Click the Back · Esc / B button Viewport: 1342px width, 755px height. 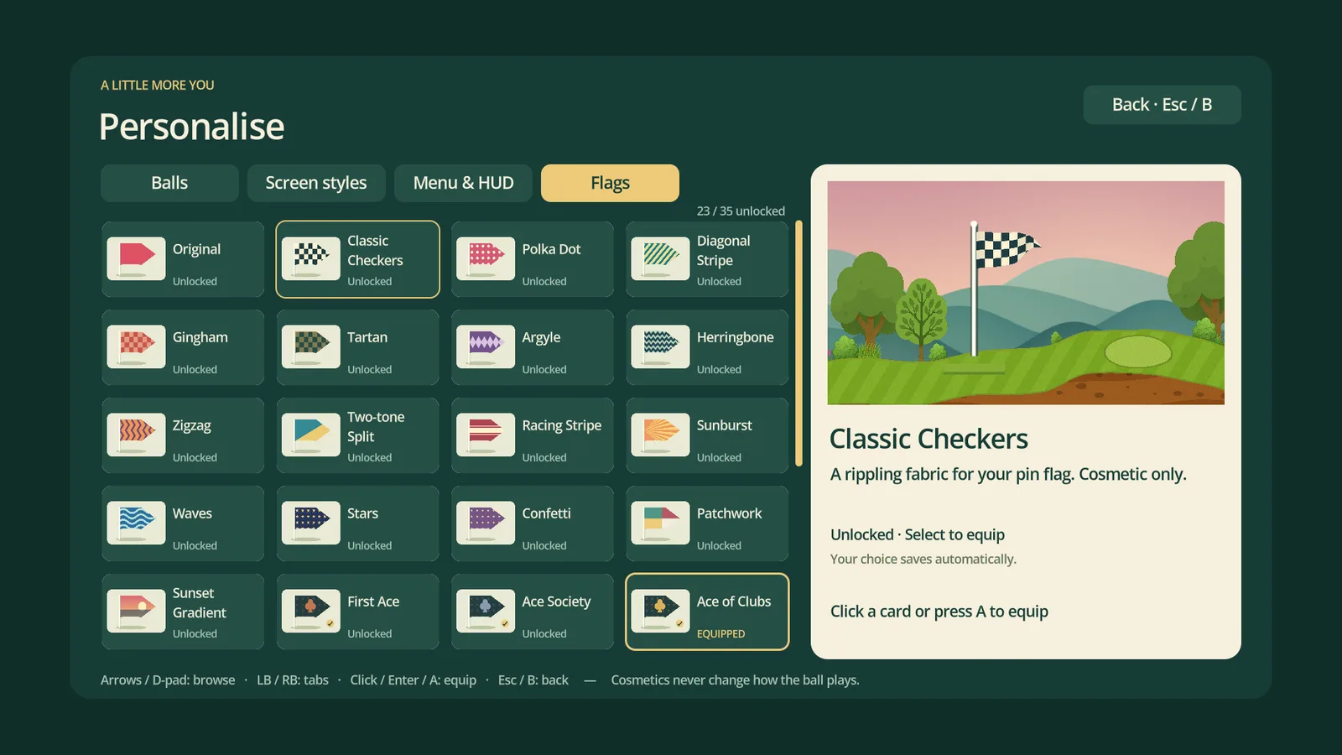(x=1162, y=105)
